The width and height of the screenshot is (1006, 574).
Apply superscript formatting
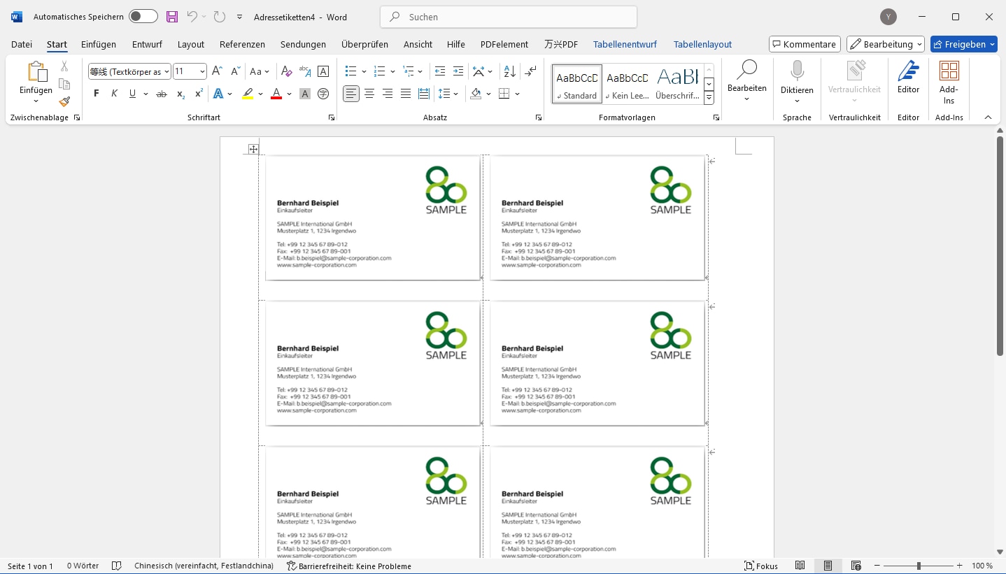[x=199, y=94]
